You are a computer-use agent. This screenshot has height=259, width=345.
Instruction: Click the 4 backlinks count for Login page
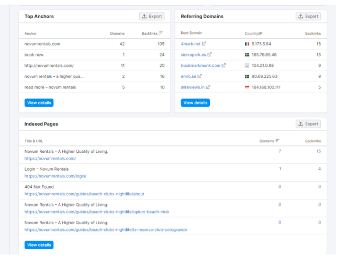[x=319, y=169]
